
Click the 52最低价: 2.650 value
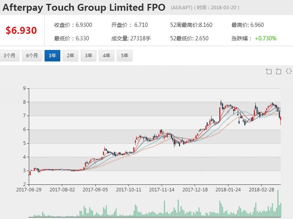(189, 38)
